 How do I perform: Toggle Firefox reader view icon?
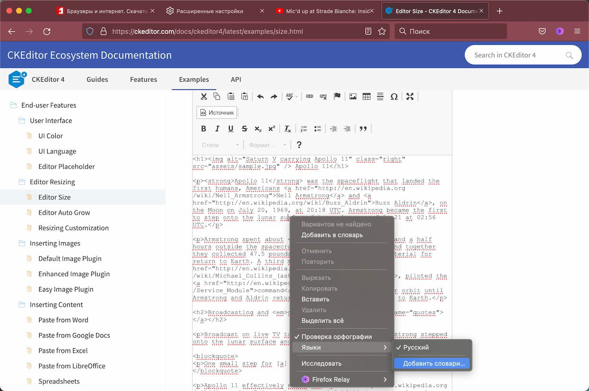point(368,31)
